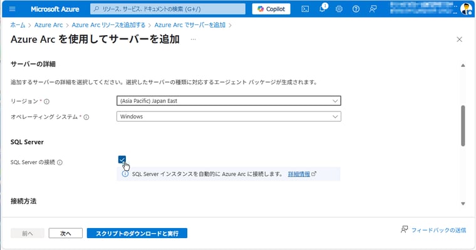476x250 pixels.
Task: Go to Azure Arc breadcrumb
Action: coord(49,25)
